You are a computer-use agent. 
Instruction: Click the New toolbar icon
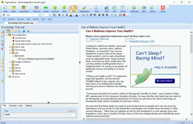pos(5,9)
